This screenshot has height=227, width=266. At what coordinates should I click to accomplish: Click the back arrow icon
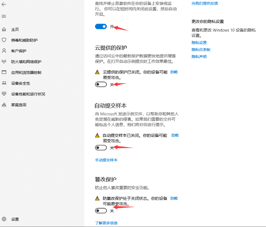coord(4,4)
